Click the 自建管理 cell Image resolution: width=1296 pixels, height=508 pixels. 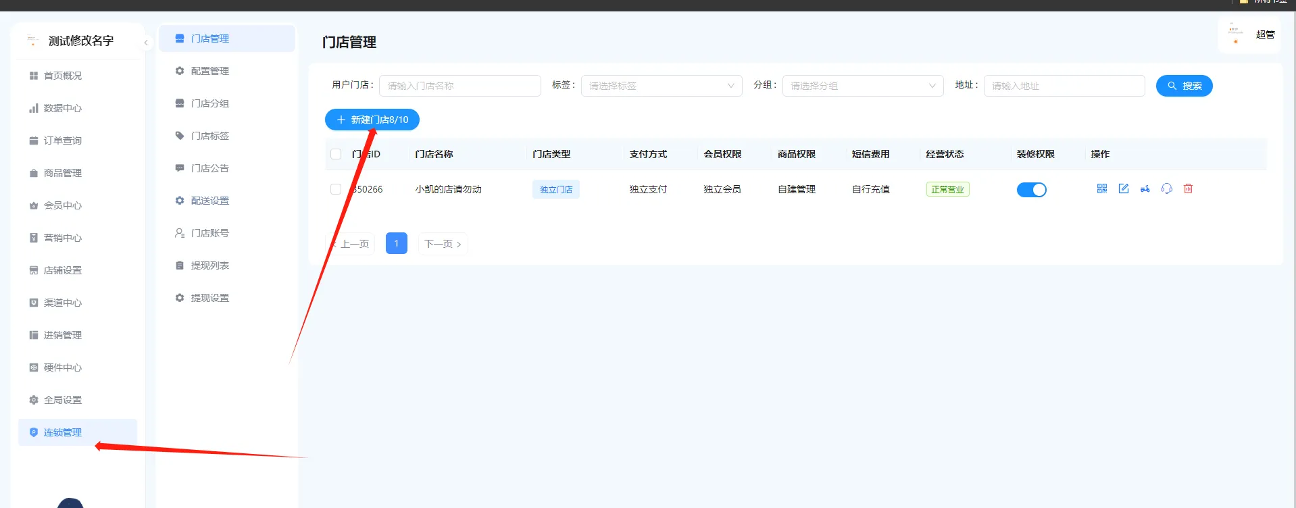(797, 189)
